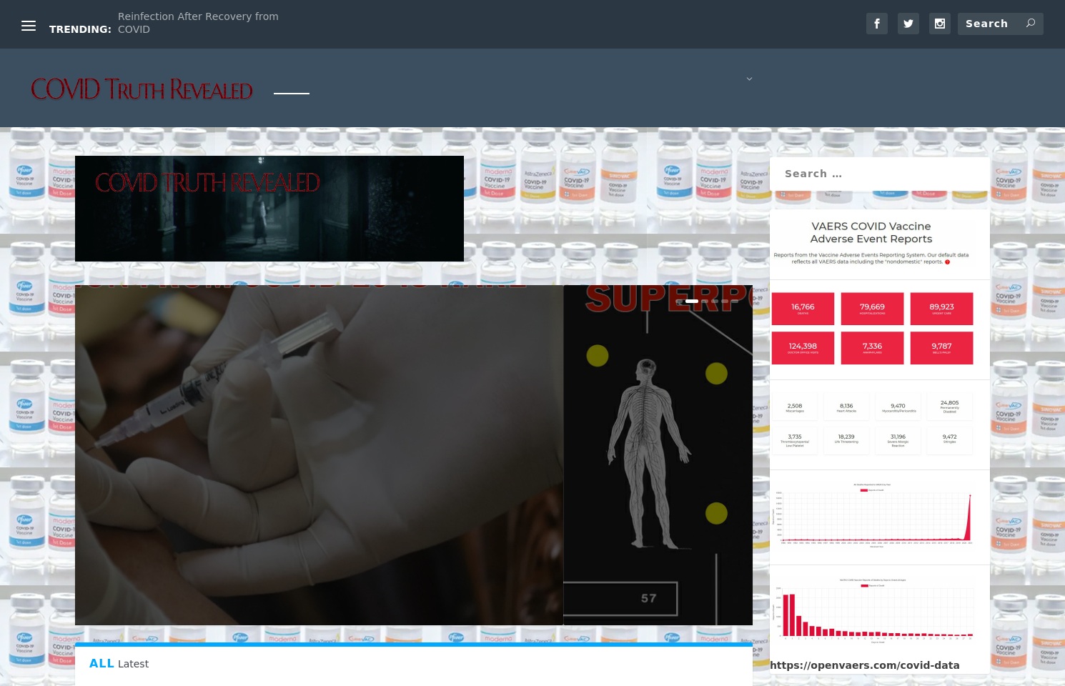1065x686 pixels.
Task: Click the 8,136 heart attacks box
Action: click(846, 407)
